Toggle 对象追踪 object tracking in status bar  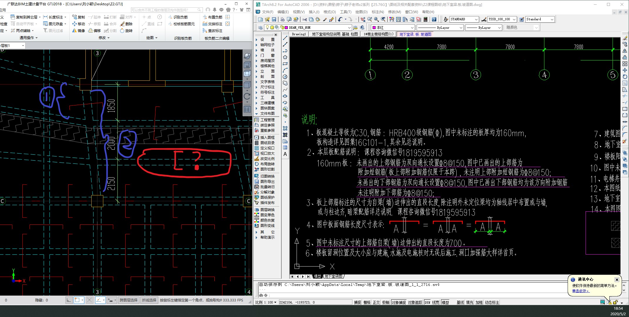pos(415,302)
